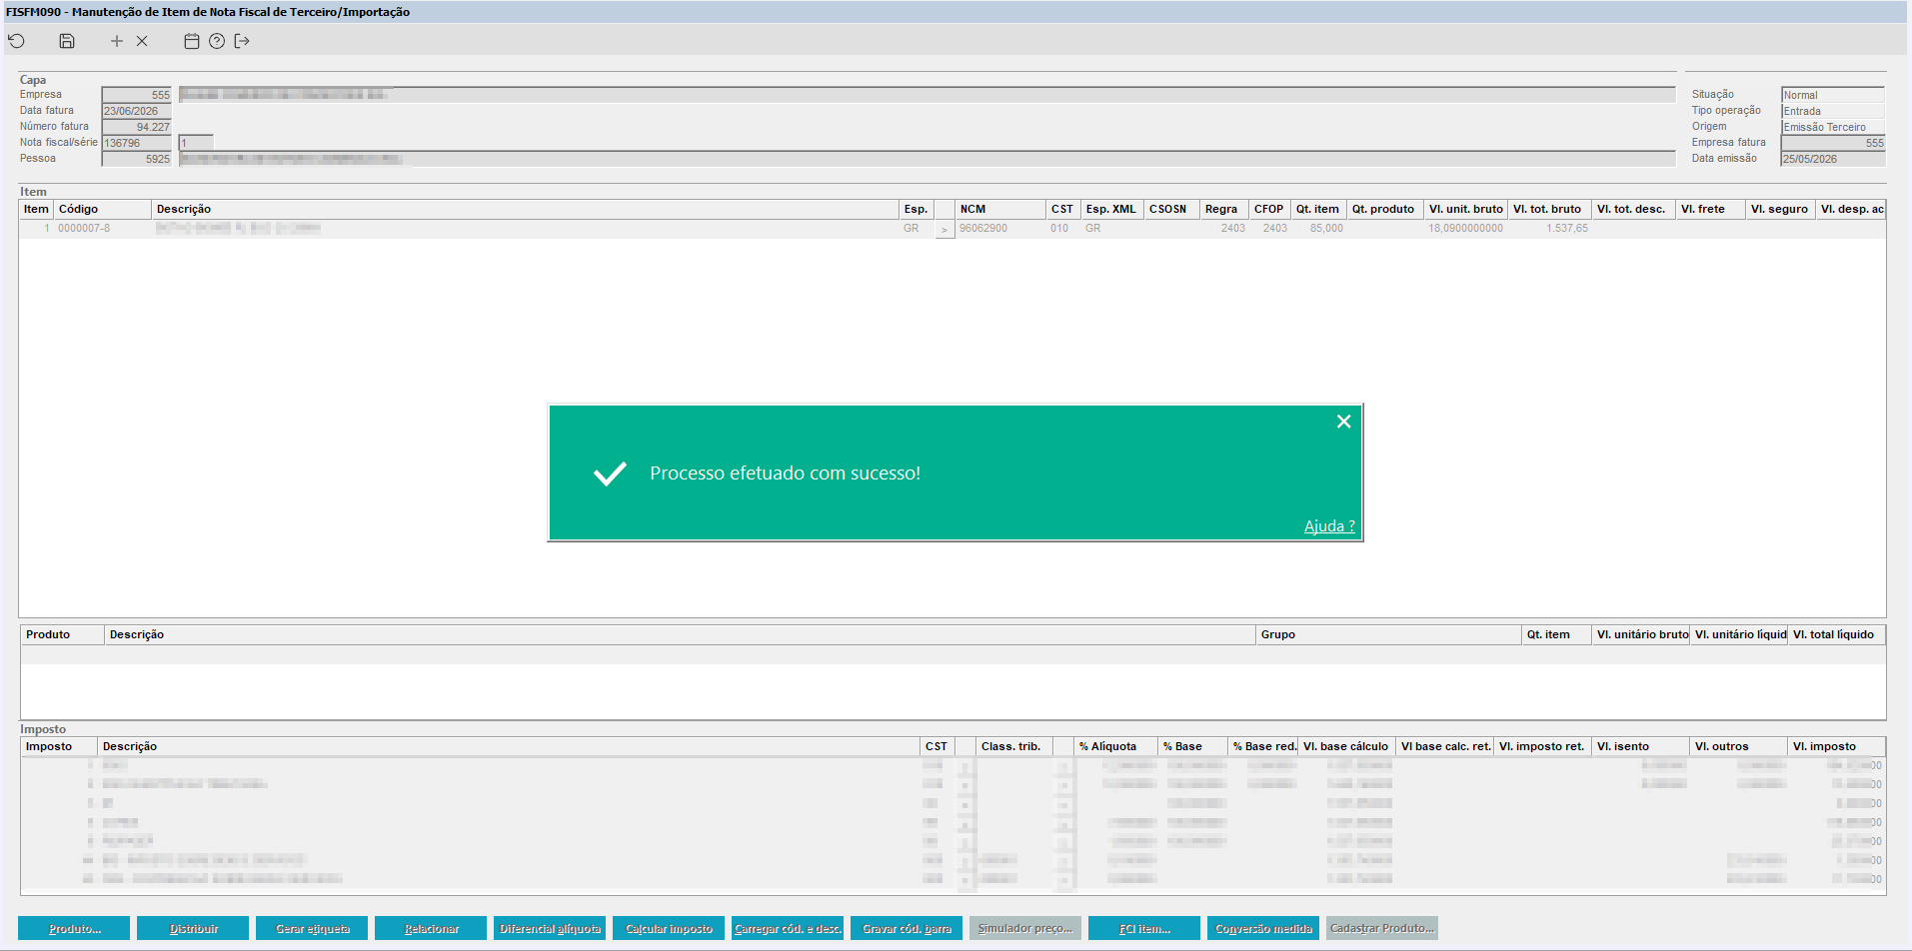The width and height of the screenshot is (1912, 951).
Task: Click the CSOSN column header
Action: pyautogui.click(x=1171, y=209)
